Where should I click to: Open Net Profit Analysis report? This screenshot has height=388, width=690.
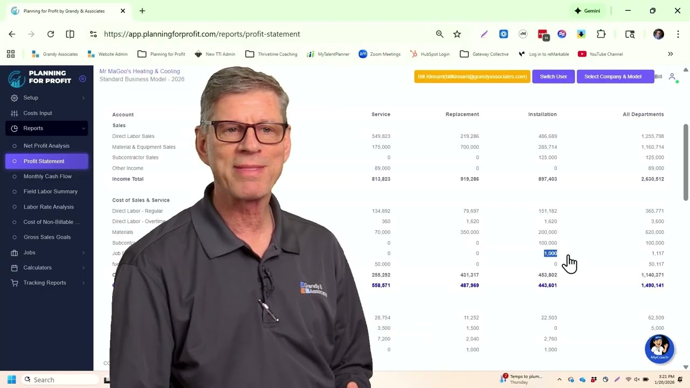coord(46,146)
